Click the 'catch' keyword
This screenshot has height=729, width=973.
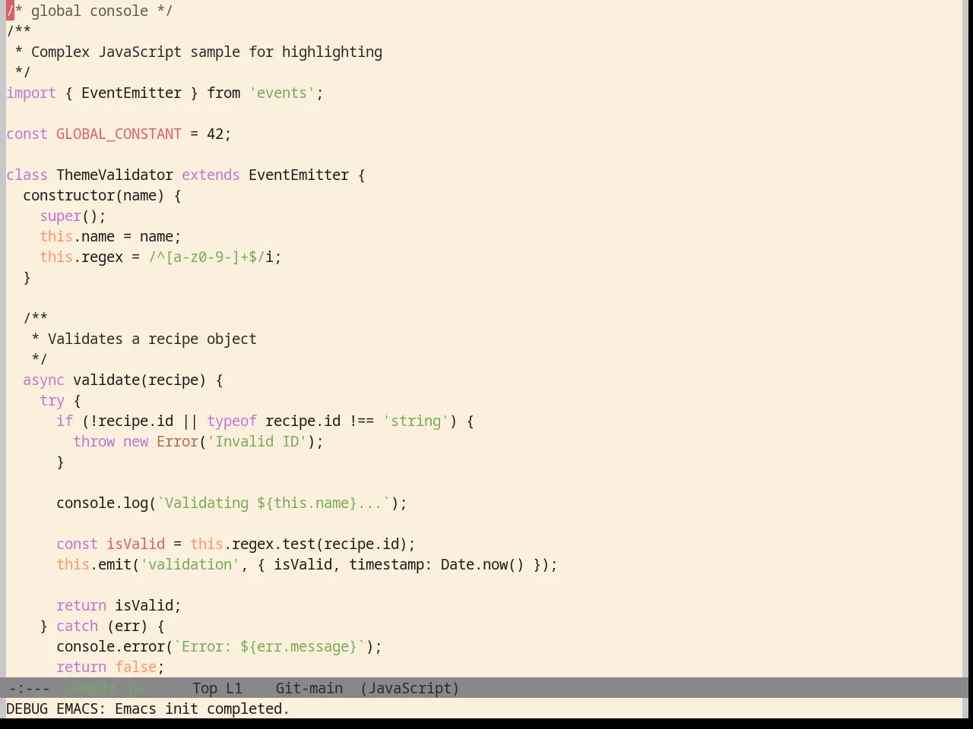point(77,626)
